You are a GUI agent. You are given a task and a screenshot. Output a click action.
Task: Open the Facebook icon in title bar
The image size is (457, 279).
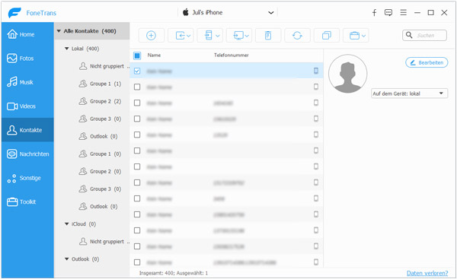coord(374,12)
